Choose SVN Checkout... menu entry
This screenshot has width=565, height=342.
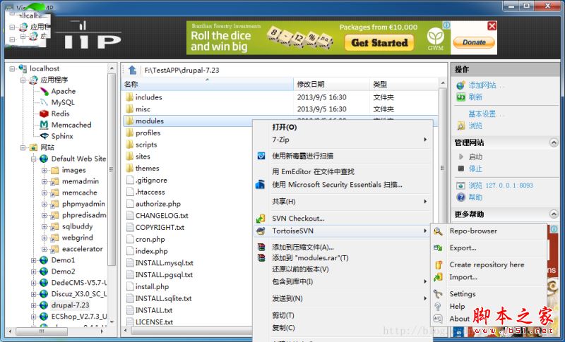coord(343,219)
